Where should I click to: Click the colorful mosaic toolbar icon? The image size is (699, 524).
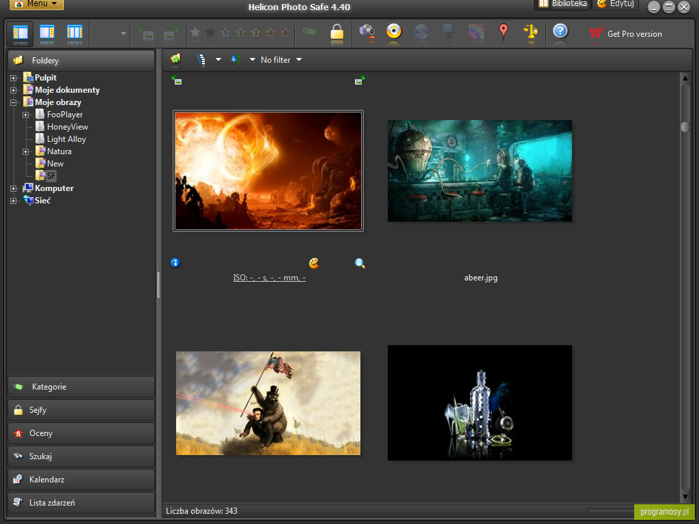tap(476, 31)
